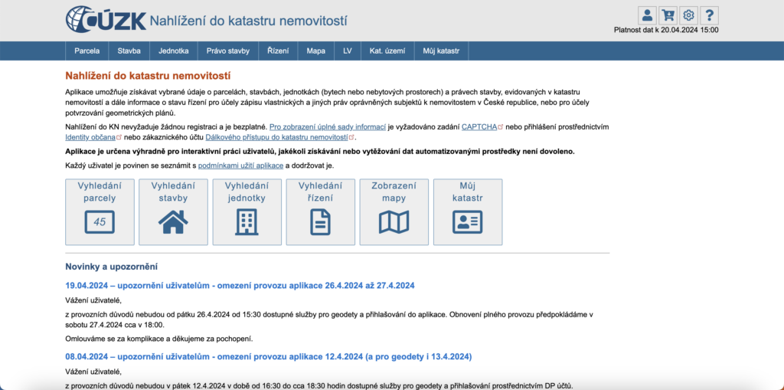Viewport: 784px width, 390px height.
Task: Open the settings gear icon
Action: 688,15
